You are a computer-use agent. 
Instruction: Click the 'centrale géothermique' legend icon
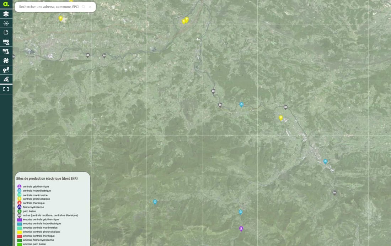(x=20, y=186)
